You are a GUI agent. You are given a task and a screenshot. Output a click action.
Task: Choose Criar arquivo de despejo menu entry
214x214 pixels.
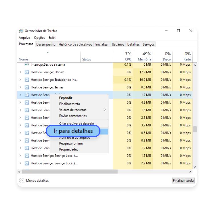click(79, 123)
